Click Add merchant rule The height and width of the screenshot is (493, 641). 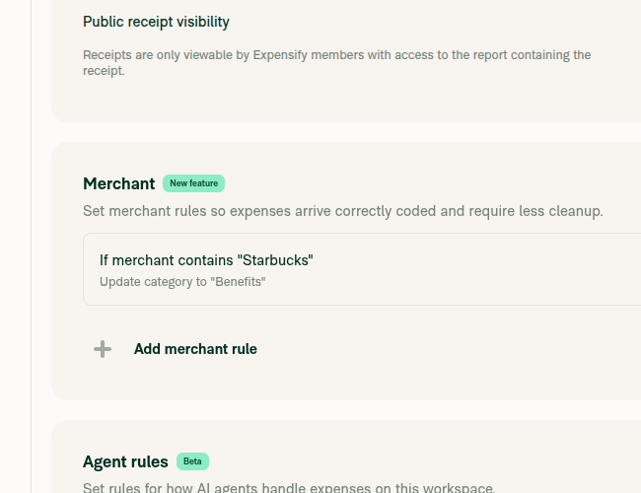195,349
